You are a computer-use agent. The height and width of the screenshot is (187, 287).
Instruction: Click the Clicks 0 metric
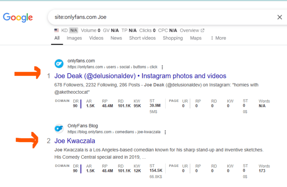(147, 30)
